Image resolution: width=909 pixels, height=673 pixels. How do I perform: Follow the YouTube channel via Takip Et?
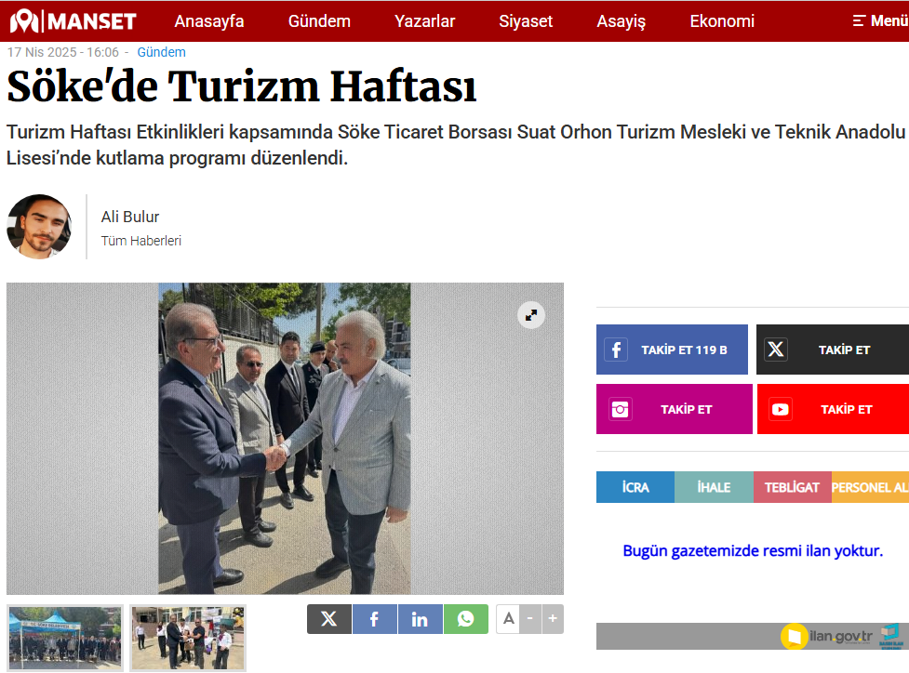tap(833, 409)
